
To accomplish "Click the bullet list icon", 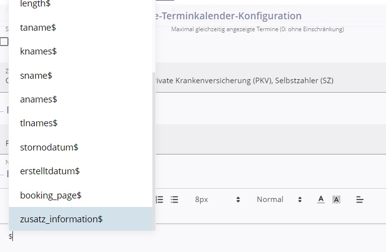I will (x=174, y=199).
